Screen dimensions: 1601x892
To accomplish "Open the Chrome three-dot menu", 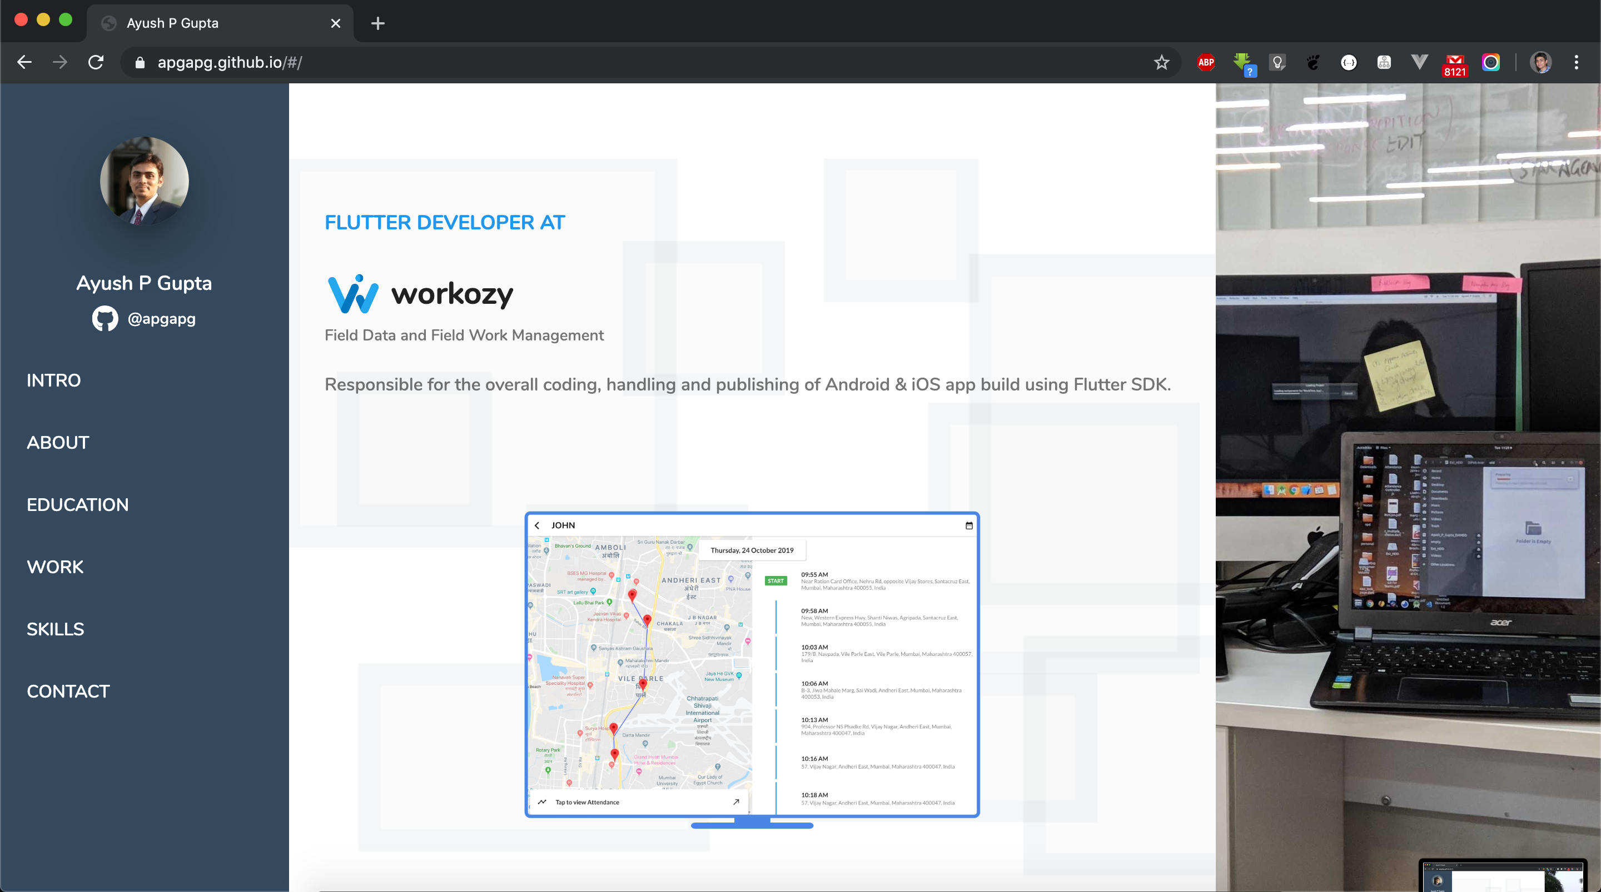I will pyautogui.click(x=1575, y=62).
